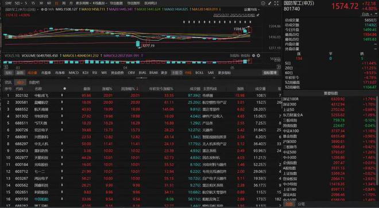This screenshot has width=379, height=208.
Task: Click the indicator management button on right
Action: point(270,73)
